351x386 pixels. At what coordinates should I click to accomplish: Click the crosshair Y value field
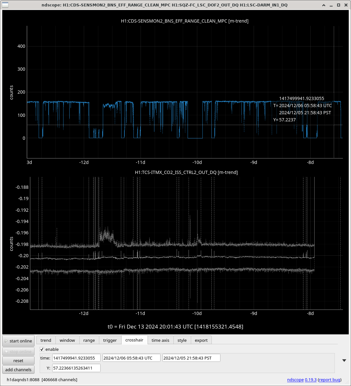76,368
